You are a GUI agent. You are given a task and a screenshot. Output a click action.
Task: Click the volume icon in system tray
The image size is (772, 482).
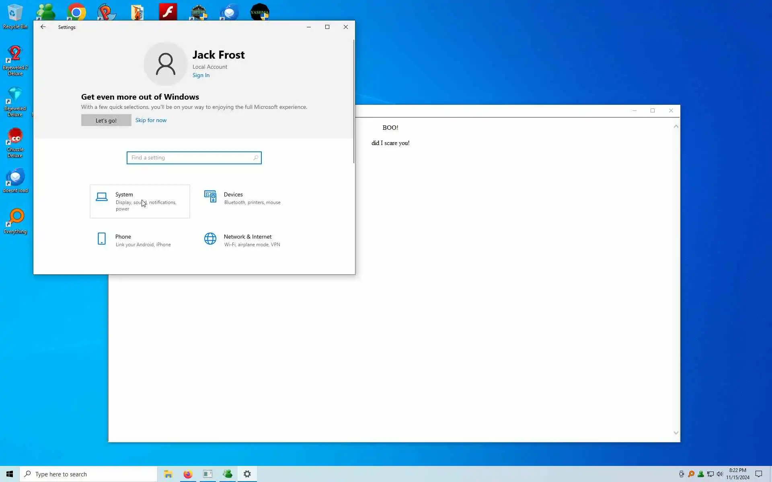(x=720, y=474)
